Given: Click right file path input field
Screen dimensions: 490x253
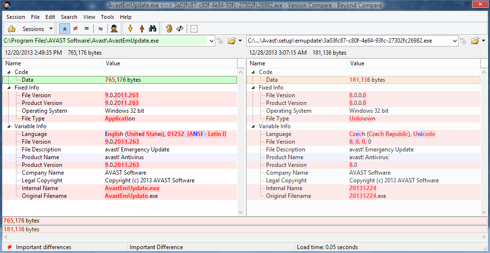Looking at the screenshot, I should 349,41.
